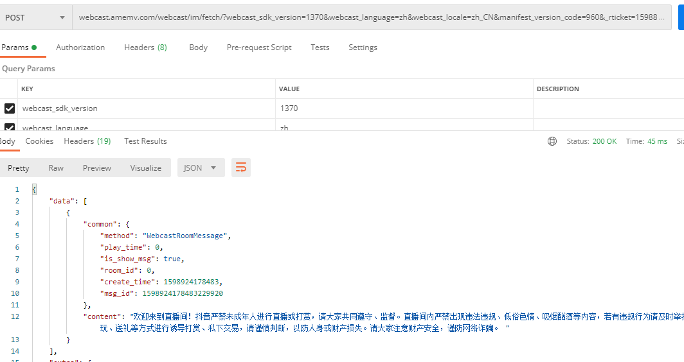Image resolution: width=684 pixels, height=362 pixels.
Task: Uncheck the webcast_language parameter checkbox
Action: 10,127
